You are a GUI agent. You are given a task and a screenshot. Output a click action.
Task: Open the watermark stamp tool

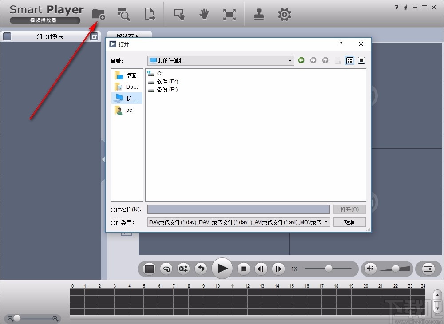[x=259, y=14]
